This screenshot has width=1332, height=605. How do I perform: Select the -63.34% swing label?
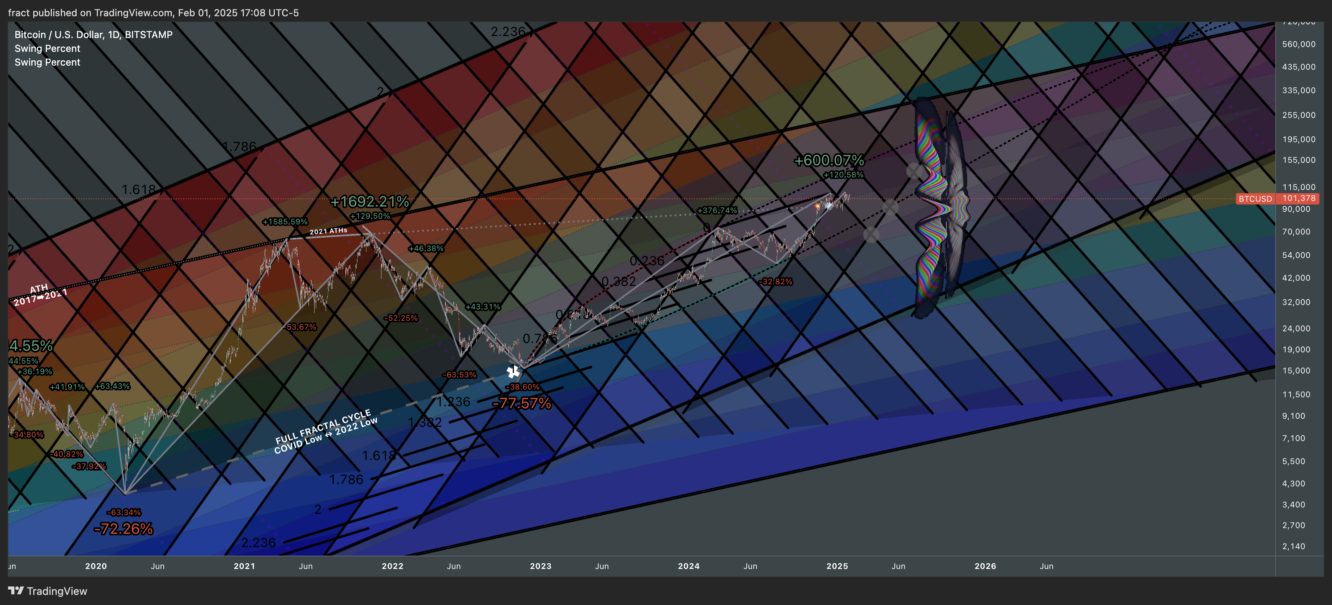[124, 513]
